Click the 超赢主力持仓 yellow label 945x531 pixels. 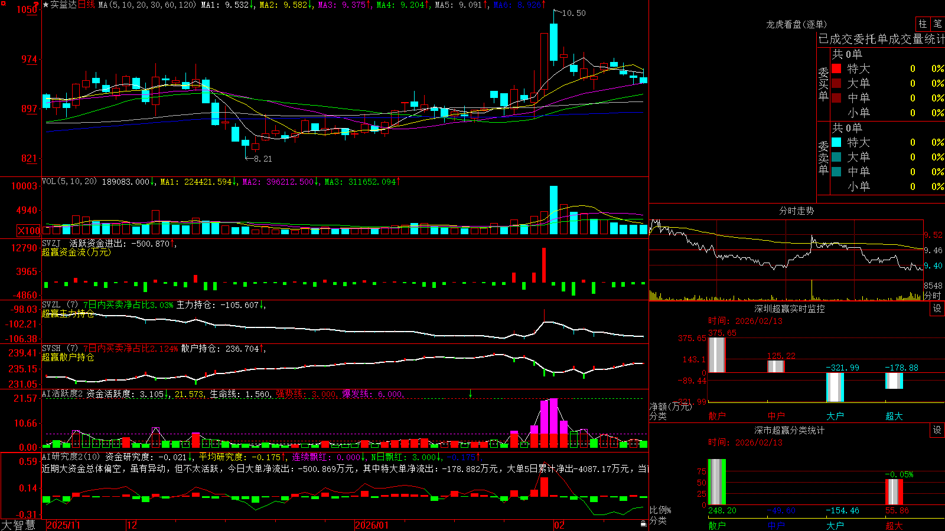coord(68,313)
